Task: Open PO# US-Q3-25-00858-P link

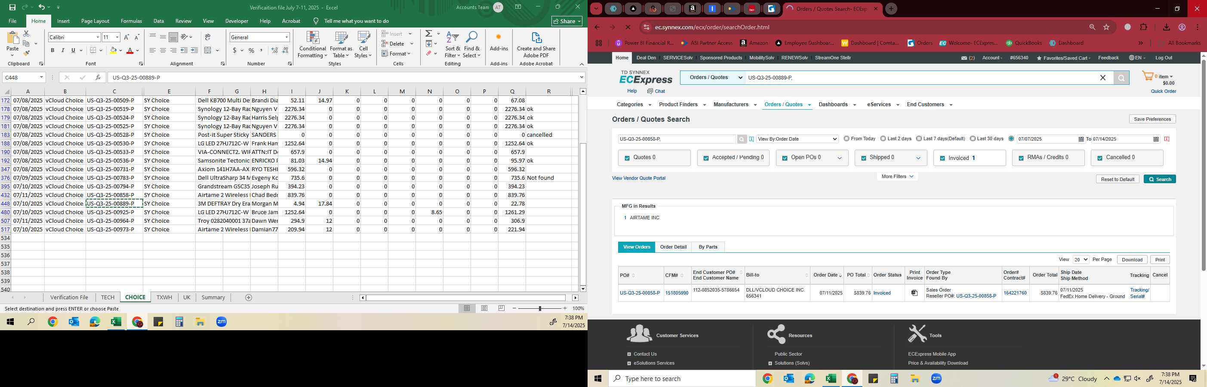Action: click(640, 293)
